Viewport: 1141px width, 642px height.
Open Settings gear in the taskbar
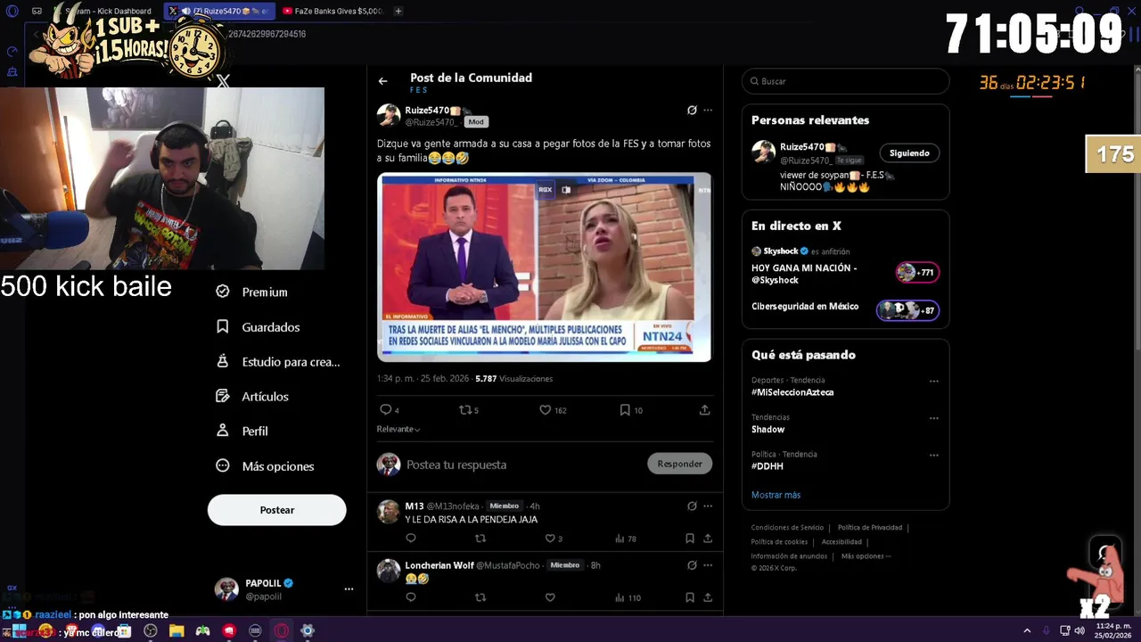tap(308, 630)
